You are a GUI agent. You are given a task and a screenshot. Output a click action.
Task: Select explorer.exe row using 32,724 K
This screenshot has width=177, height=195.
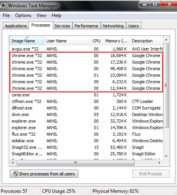[x=86, y=121]
